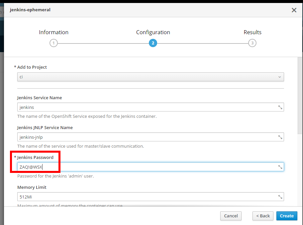Click into the Jenkins Password field
The image size is (303, 225).
click(159, 167)
